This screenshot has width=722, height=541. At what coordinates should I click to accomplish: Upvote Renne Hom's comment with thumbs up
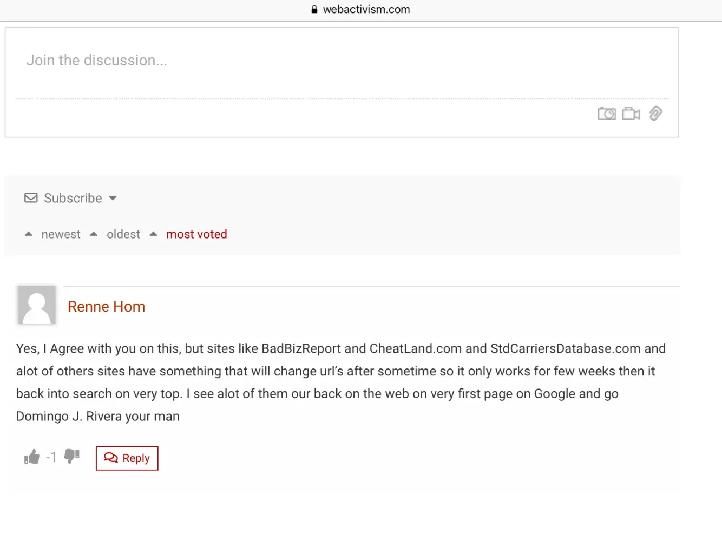tap(32, 457)
